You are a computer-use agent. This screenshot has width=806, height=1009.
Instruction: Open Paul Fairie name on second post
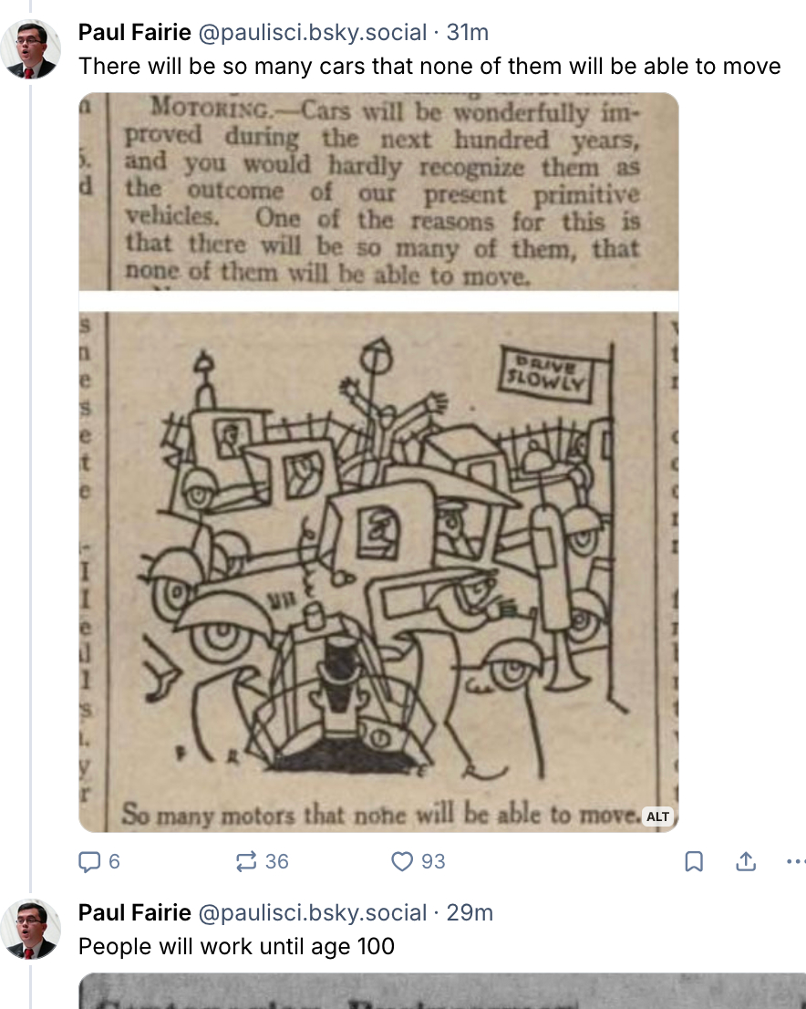point(134,912)
